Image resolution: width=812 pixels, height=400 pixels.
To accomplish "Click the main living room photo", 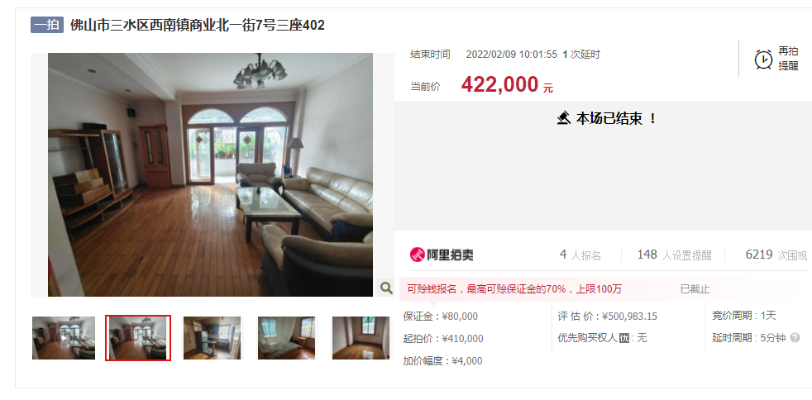I will 210,174.
